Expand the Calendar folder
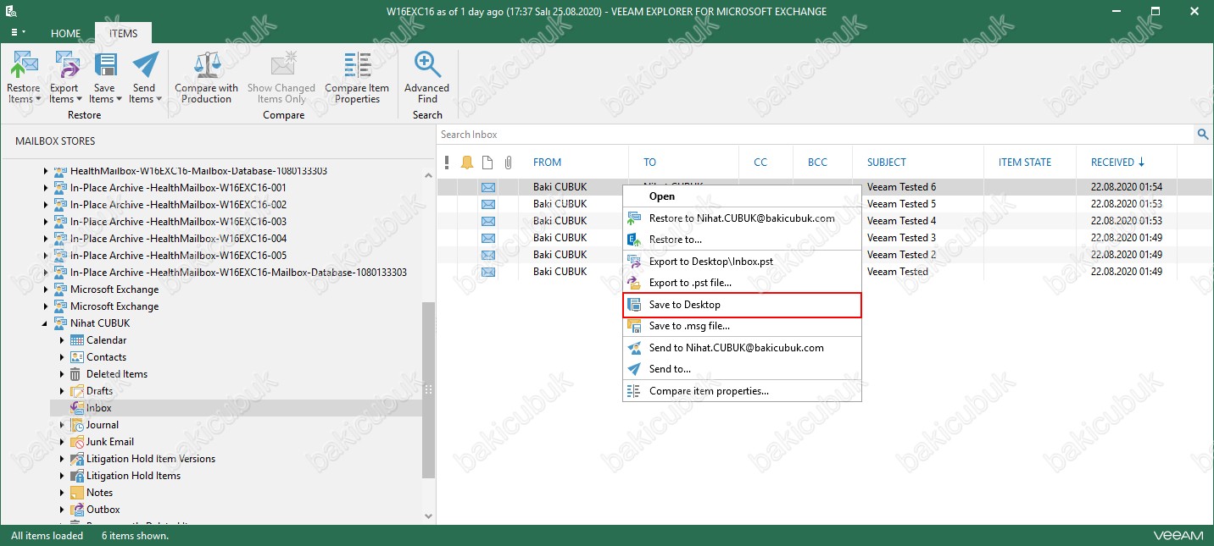The image size is (1214, 546). pyautogui.click(x=62, y=340)
